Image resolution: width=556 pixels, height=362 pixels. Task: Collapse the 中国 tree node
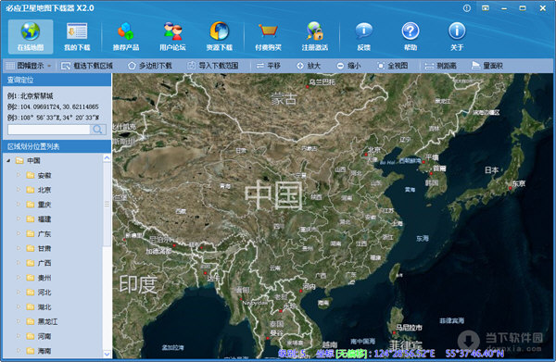pos(8,161)
